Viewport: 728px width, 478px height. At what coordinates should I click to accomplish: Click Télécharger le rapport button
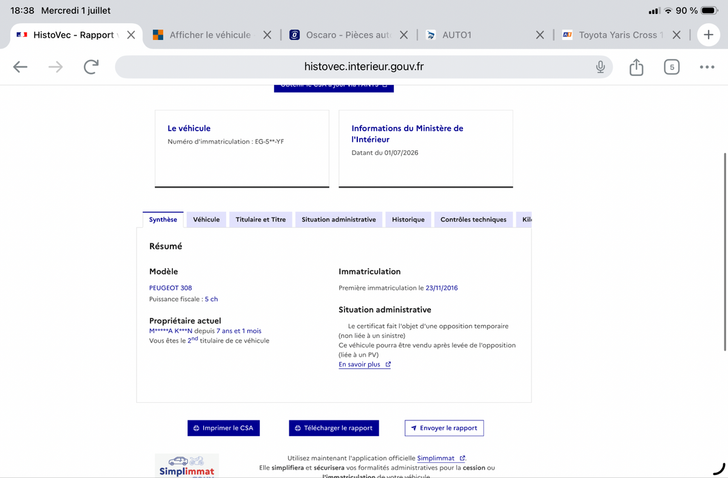(334, 428)
